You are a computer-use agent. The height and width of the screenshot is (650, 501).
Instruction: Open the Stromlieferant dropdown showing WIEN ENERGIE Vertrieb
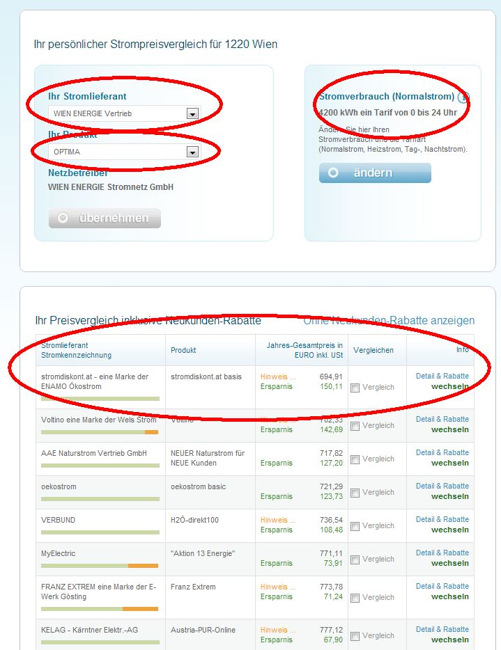pos(125,113)
